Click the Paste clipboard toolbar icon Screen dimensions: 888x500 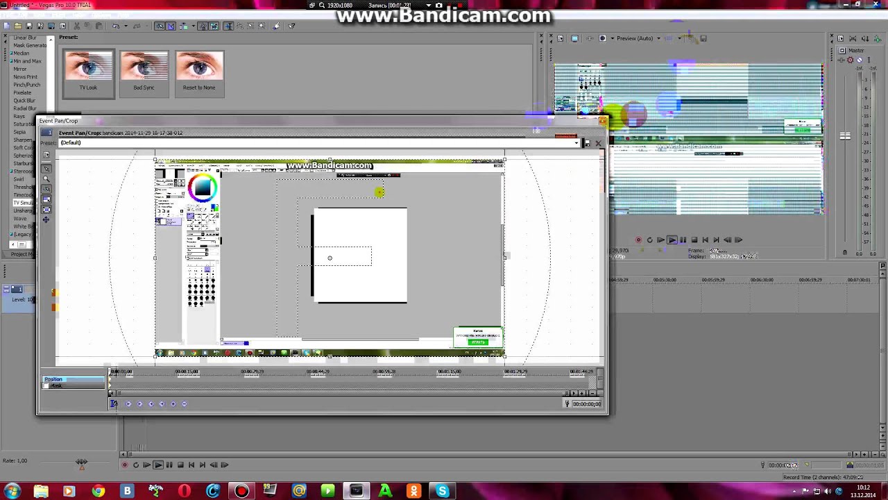click(x=99, y=26)
